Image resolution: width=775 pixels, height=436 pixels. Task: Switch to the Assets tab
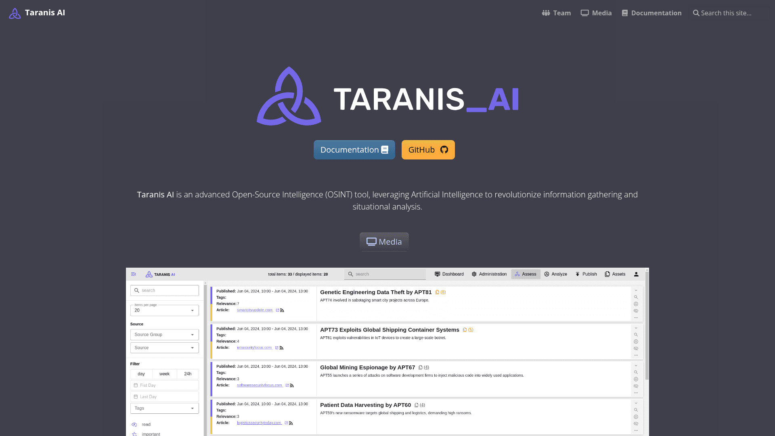615,274
